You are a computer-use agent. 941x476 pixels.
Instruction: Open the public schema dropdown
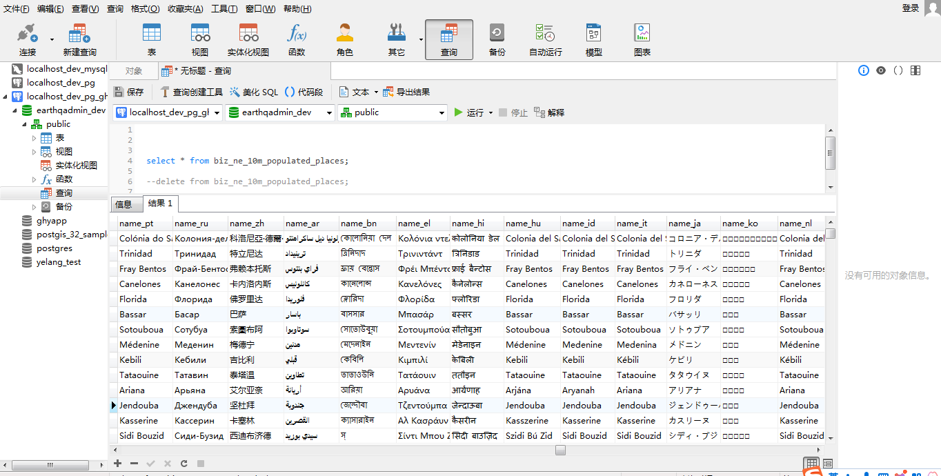click(x=393, y=112)
